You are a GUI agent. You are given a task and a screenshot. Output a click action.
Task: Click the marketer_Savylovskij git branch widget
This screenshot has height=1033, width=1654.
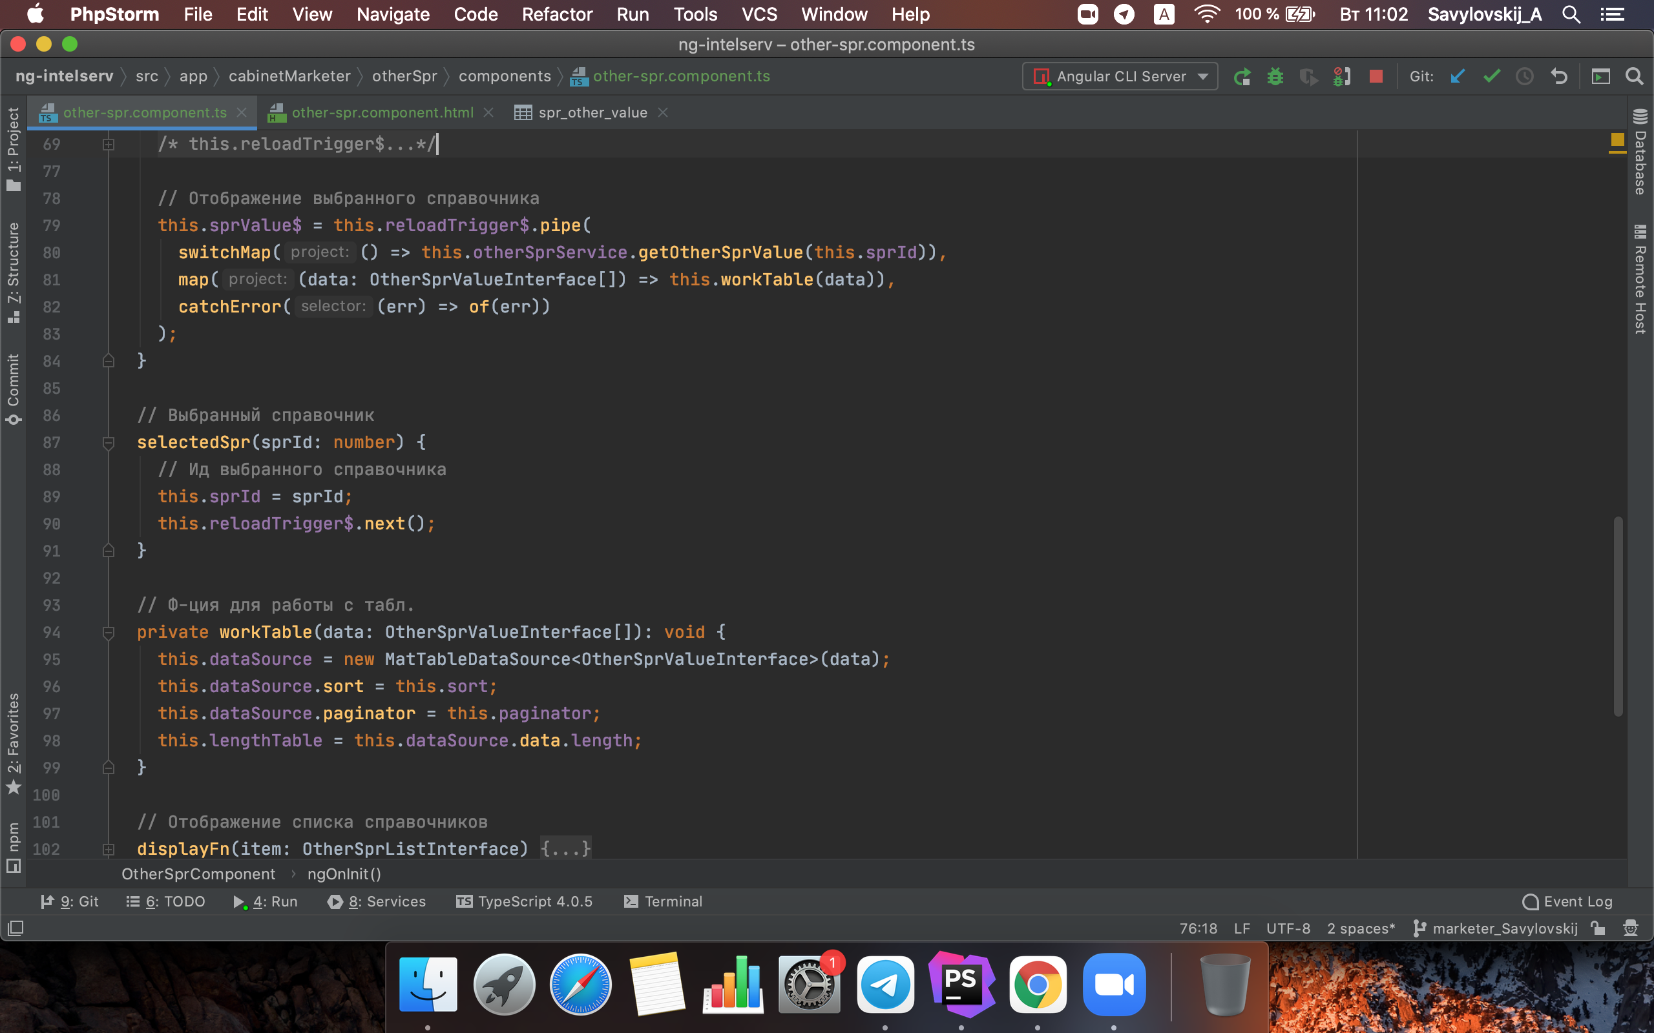[x=1496, y=928]
